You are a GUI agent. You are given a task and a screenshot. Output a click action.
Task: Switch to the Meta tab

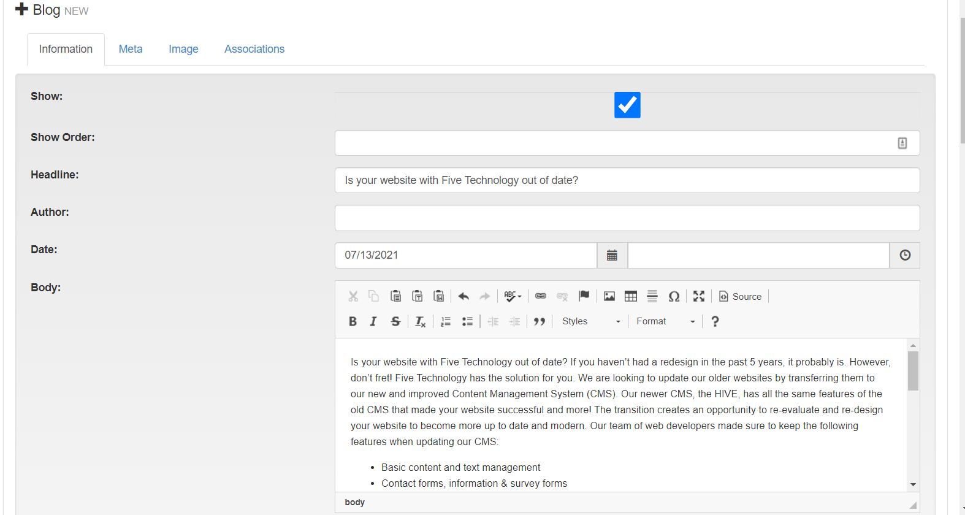tap(131, 49)
